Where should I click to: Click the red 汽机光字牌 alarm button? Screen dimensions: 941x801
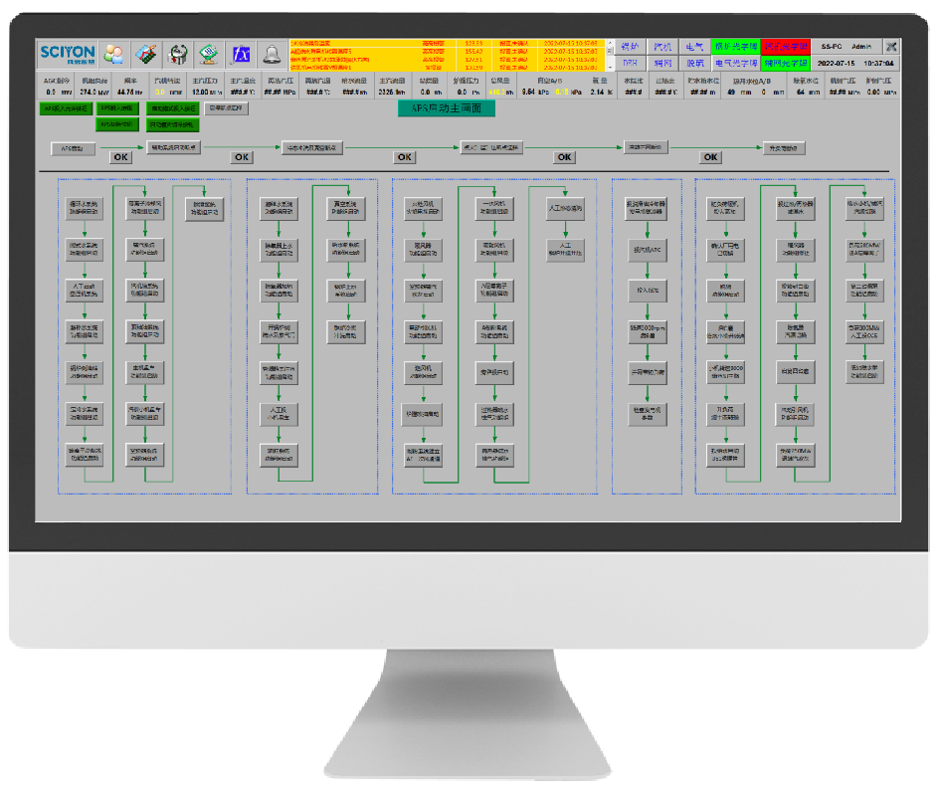point(785,46)
